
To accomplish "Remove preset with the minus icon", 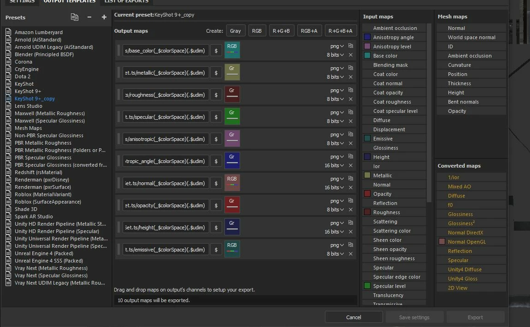I will click(x=89, y=17).
